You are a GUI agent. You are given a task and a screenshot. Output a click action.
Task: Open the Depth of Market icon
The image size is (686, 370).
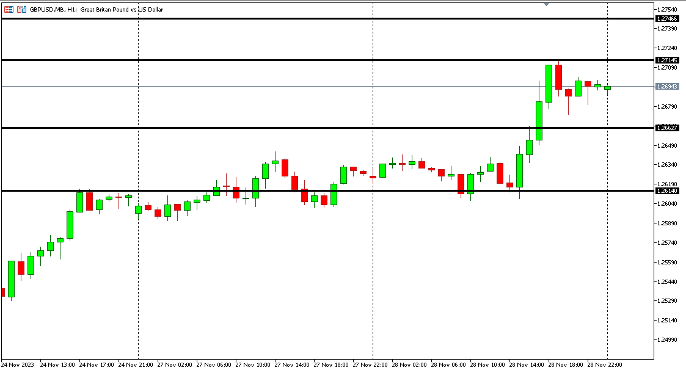9,9
